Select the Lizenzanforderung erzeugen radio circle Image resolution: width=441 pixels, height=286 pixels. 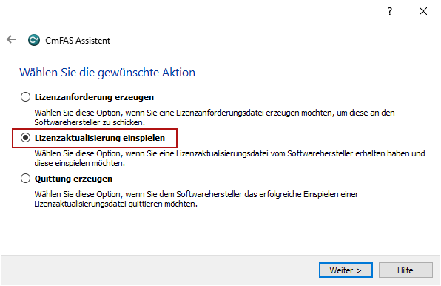[x=25, y=97]
